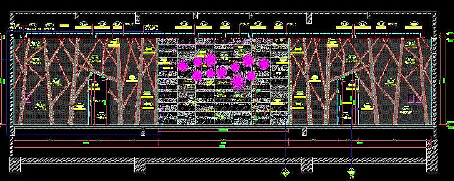The height and width of the screenshot is (181, 454).
Task: Click the left section marker symbol at bottom
Action: point(285,172)
